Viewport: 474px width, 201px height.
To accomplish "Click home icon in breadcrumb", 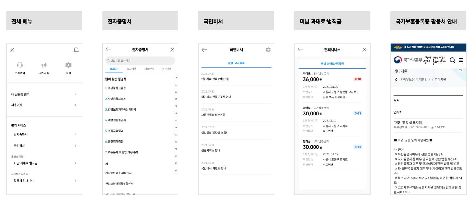I will [x=396, y=79].
